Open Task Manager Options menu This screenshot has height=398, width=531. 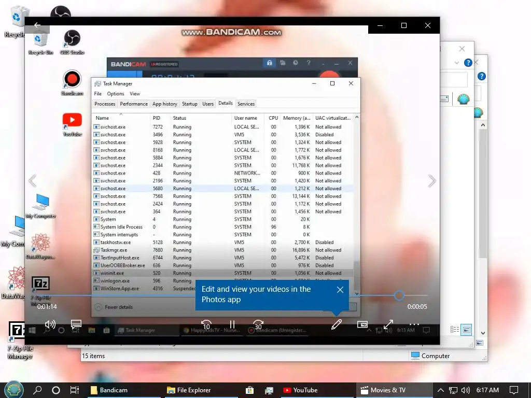pos(116,94)
